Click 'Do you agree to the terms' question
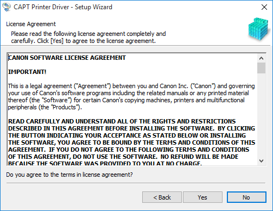273x211 pixels. pos(69,175)
